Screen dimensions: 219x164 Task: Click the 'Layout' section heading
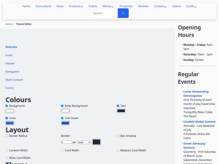pos(17,130)
